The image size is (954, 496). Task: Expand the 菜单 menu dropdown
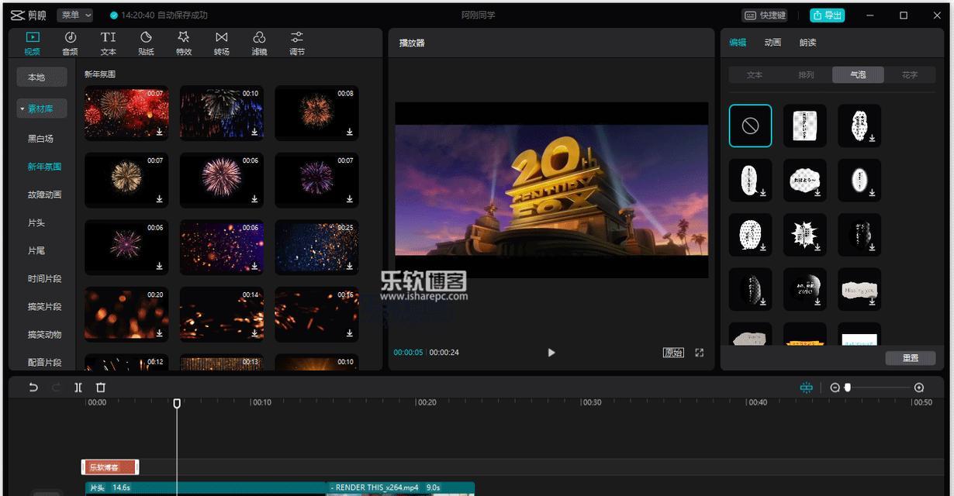tap(75, 15)
